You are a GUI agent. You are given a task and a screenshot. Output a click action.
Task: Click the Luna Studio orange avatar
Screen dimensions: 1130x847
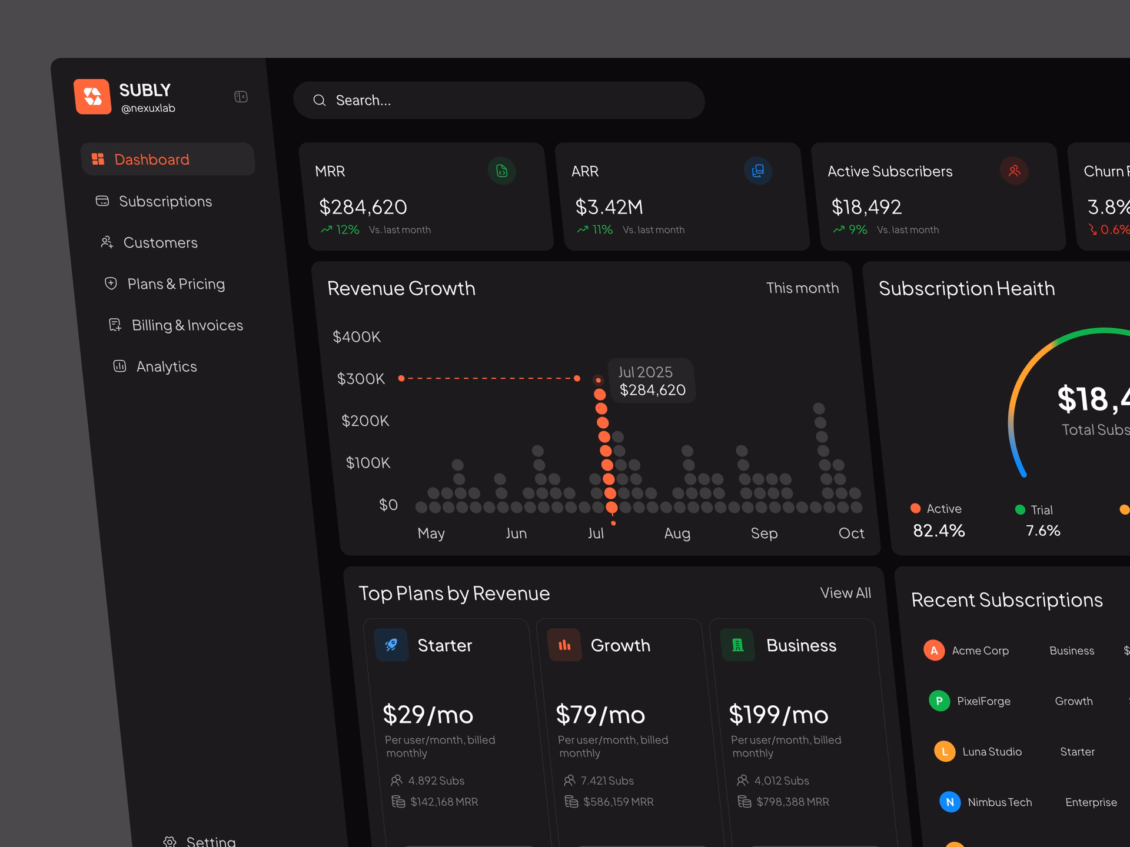point(945,752)
